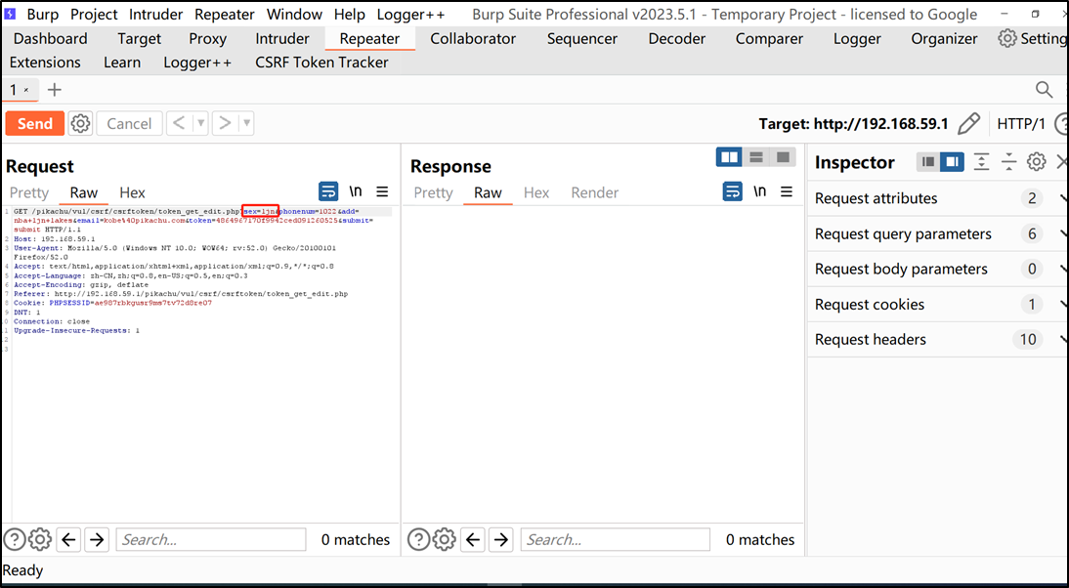Open the Intruder menu
The width and height of the screenshot is (1069, 588).
155,15
